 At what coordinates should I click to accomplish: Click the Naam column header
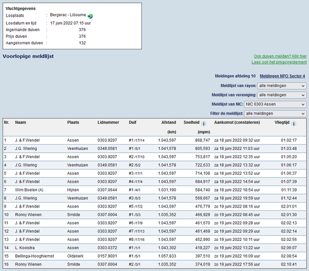coord(20,123)
